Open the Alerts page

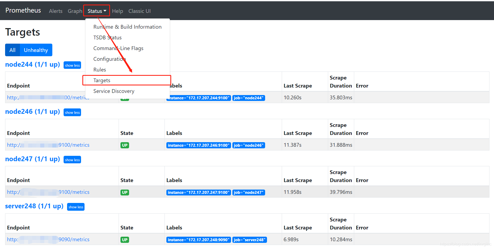click(56, 11)
